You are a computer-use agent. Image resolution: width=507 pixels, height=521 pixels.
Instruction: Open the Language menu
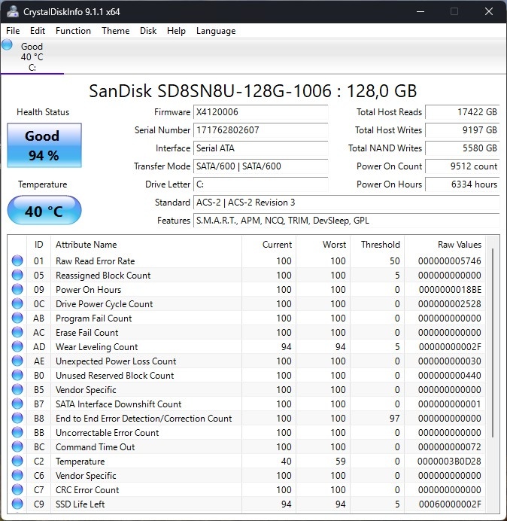pyautogui.click(x=216, y=31)
